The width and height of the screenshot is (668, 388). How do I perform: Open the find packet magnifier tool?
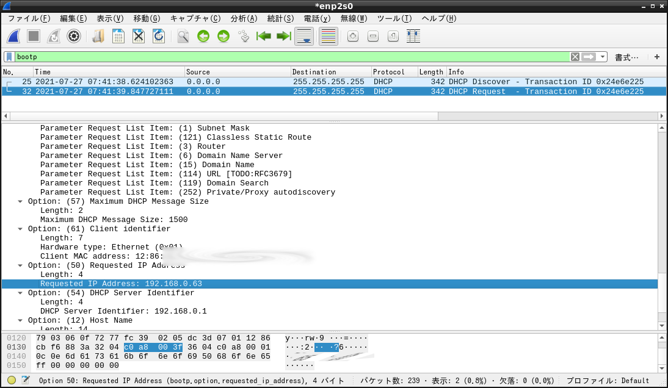183,36
